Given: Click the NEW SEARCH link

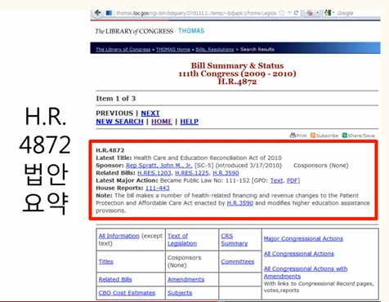Looking at the screenshot, I should point(119,122).
